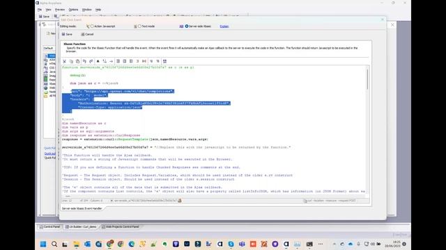Click Xbasic icon beside Server-side option
This screenshot has height=250, width=446.
point(181,26)
